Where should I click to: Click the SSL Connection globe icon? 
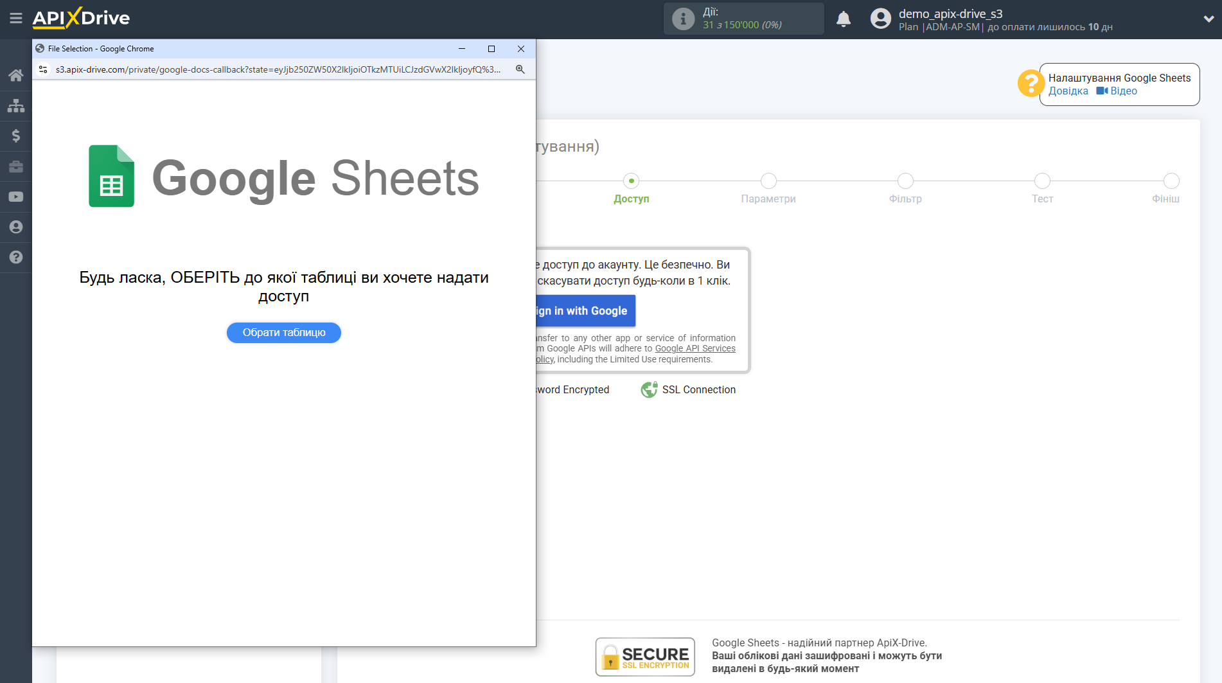[649, 389]
